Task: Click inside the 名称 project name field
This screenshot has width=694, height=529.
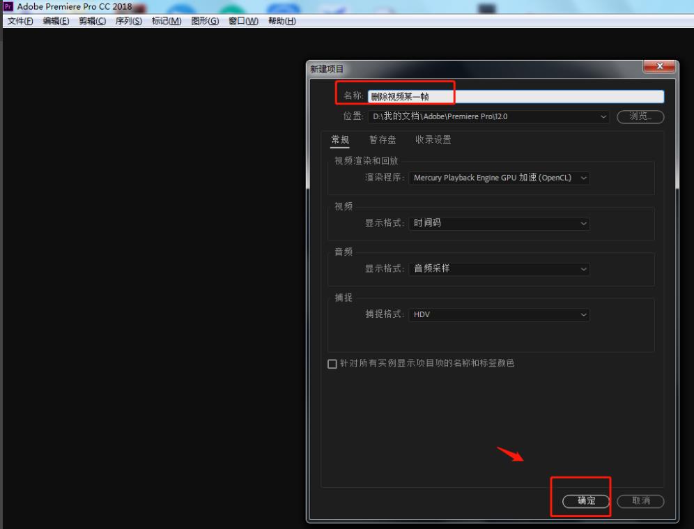Action: point(488,95)
